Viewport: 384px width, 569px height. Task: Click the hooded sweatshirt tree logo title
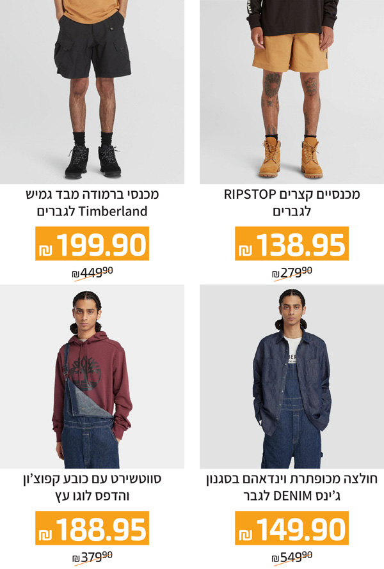92,487
